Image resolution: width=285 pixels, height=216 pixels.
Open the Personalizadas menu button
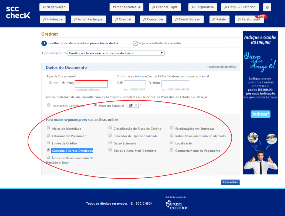click(126, 7)
